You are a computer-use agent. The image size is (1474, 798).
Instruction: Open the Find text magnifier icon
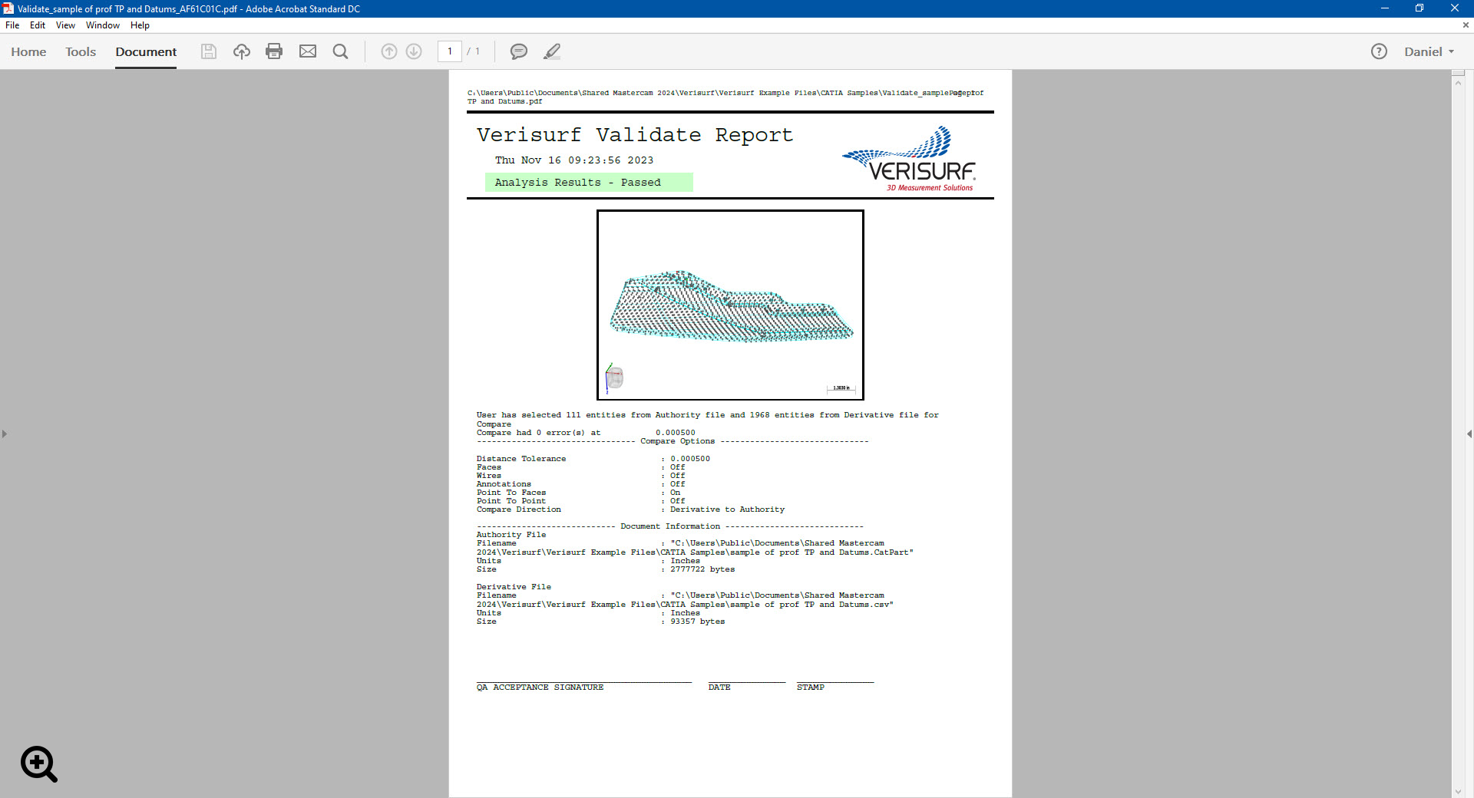point(340,51)
